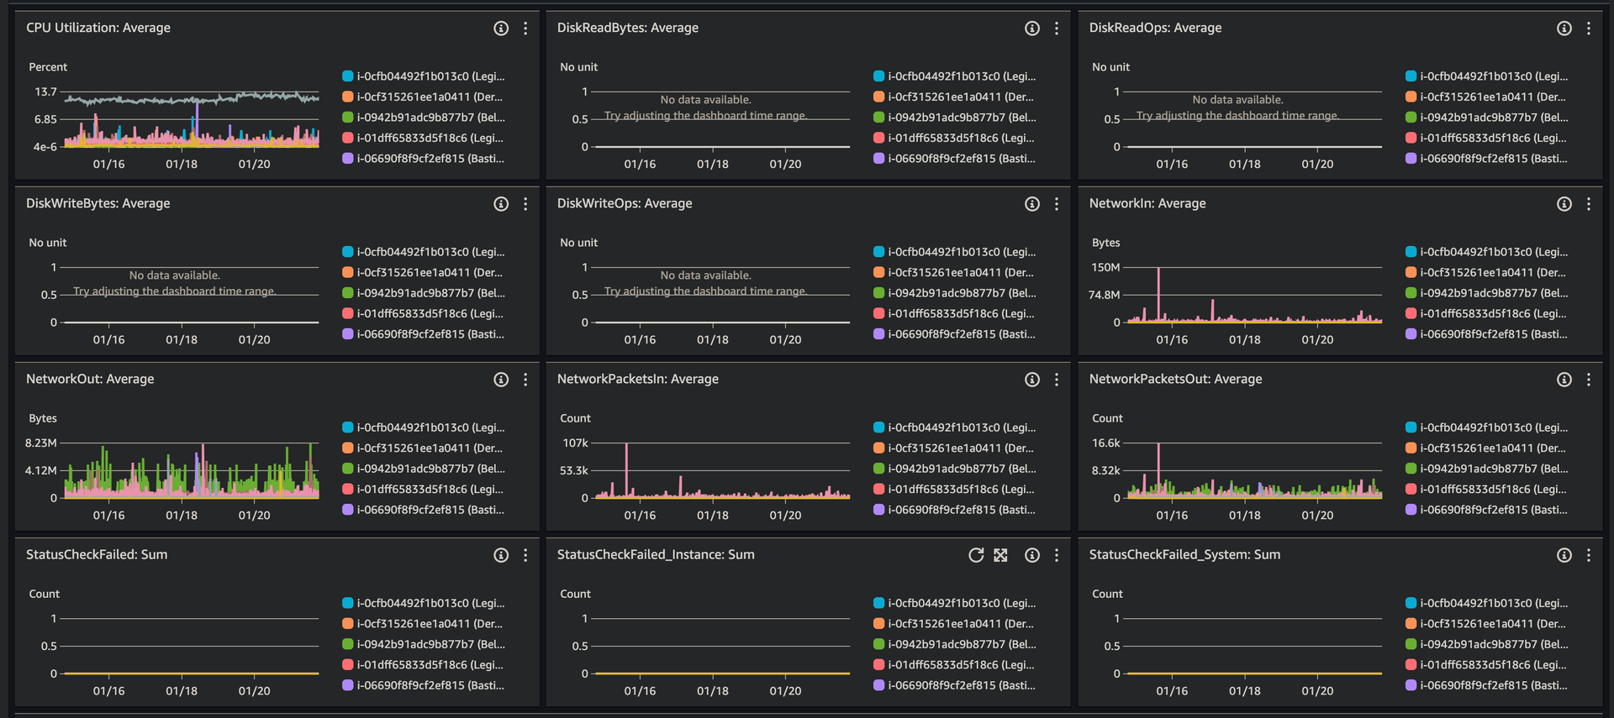This screenshot has width=1614, height=718.
Task: Toggle i-0cf315261ee1a0411 series in CPU Utilization legend
Action: click(x=423, y=97)
